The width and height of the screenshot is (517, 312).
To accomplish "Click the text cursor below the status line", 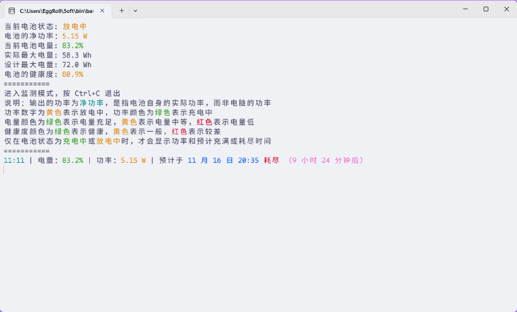I will tap(5, 170).
